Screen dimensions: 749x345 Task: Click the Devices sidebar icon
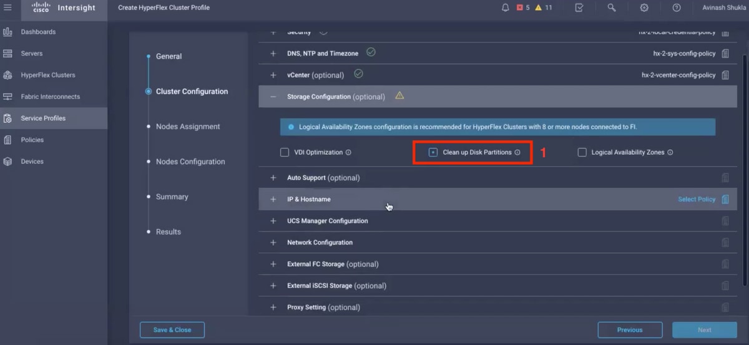[7, 162]
